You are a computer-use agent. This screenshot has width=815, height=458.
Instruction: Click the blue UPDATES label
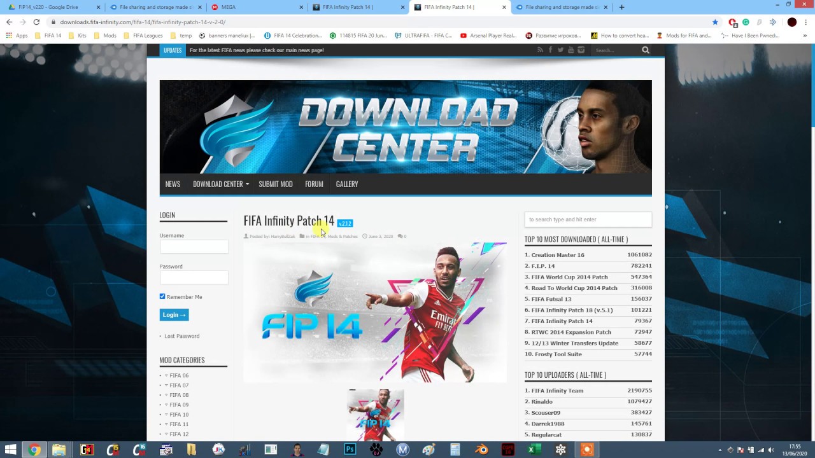pos(173,50)
